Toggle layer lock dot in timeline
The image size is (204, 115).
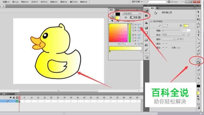coord(14,101)
